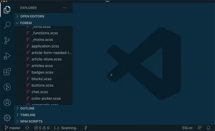The image size is (215, 131).
Task: Click Sass icon beside application.scss
Action: 28,46
